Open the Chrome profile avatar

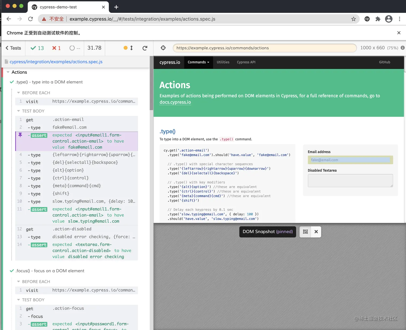[x=389, y=19]
